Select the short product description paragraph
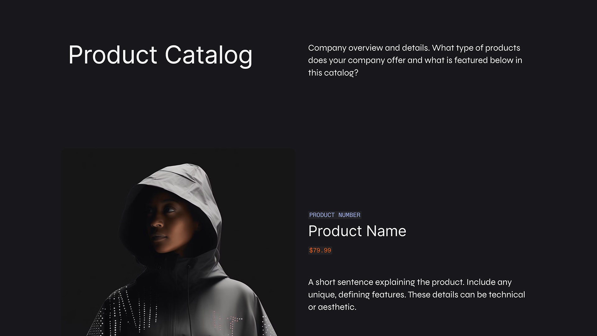 pos(416,295)
